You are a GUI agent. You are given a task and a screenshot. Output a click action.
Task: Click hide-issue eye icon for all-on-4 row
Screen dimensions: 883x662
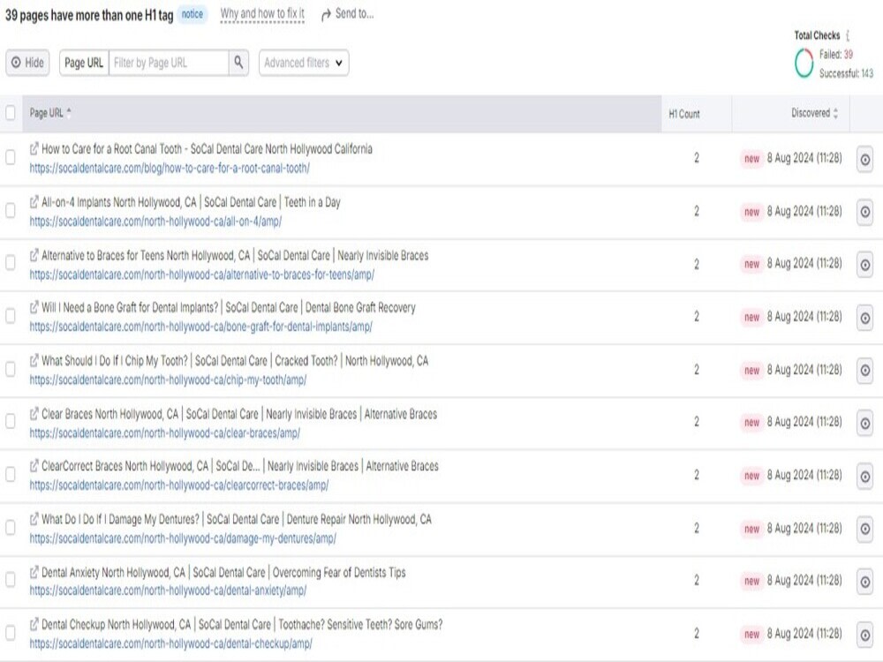click(x=865, y=212)
